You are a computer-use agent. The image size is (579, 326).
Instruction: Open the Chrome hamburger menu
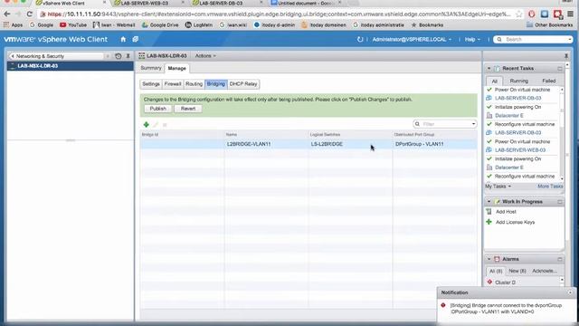point(571,14)
